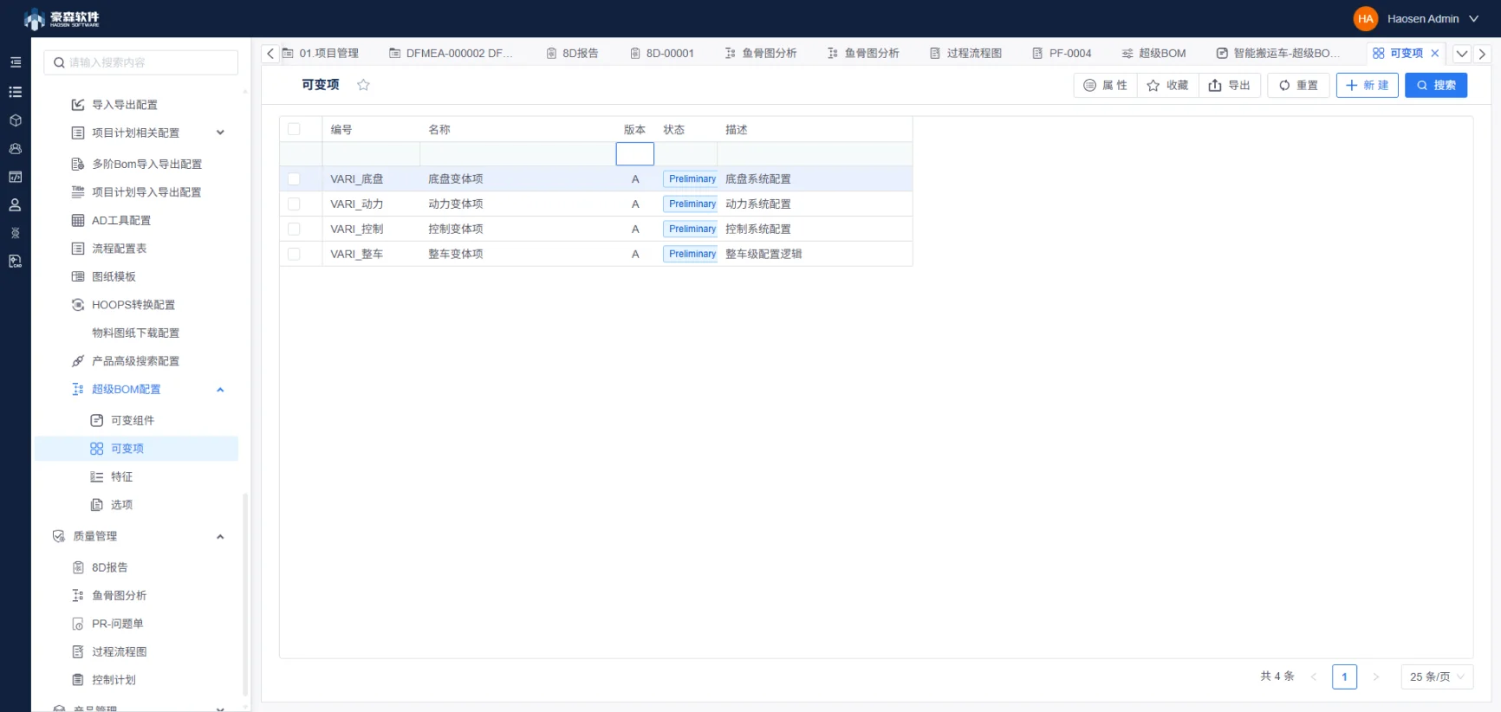Image resolution: width=1501 pixels, height=712 pixels.
Task: Click the 新建 create button
Action: pyautogui.click(x=1368, y=85)
